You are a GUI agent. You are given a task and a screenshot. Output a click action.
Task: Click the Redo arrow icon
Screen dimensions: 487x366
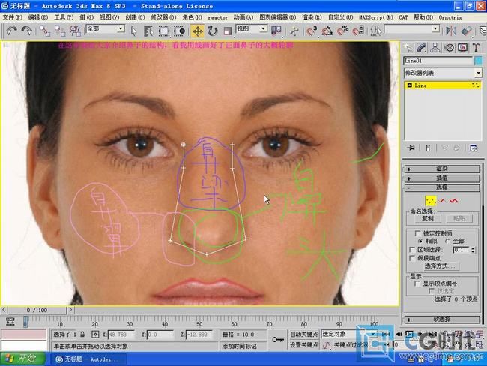pyautogui.click(x=26, y=31)
